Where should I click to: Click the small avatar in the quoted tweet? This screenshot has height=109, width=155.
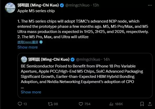tap(24, 59)
